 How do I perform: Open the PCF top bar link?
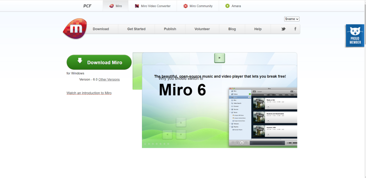pos(87,6)
